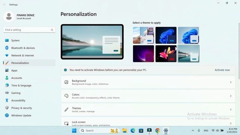This screenshot has width=240, height=135.
Task: Open Themes install, create, manage
Action: (148, 109)
